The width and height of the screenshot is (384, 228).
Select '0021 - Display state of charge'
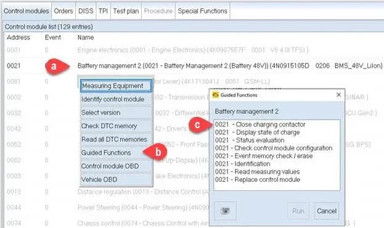pos(257,132)
